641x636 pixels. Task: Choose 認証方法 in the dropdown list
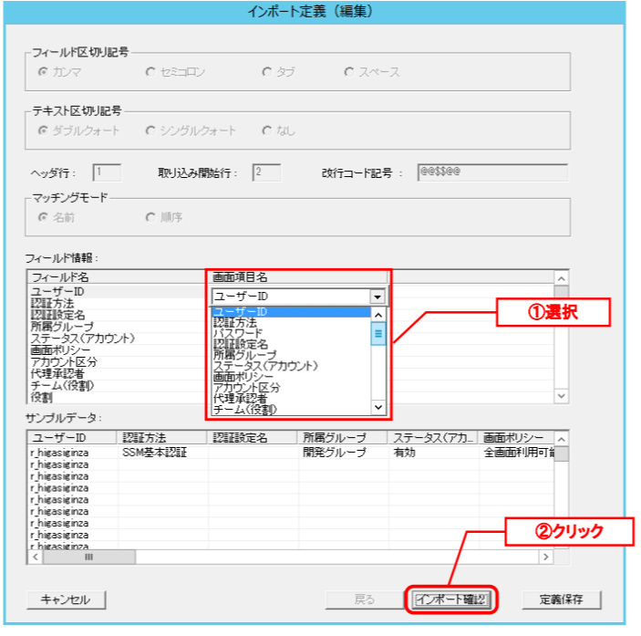tap(291, 323)
